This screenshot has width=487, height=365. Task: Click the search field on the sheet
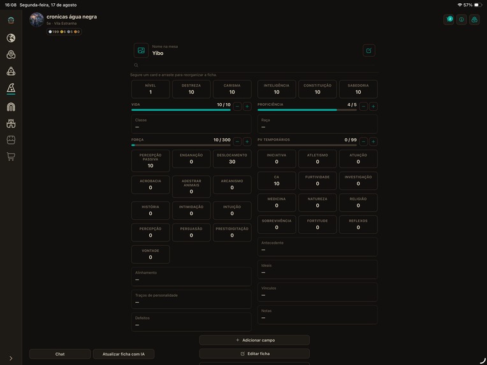255,65
